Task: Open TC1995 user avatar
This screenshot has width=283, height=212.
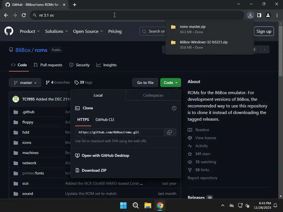Action: (16, 99)
